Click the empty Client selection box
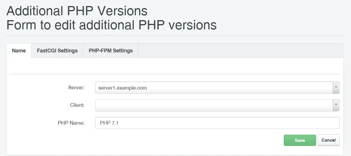Viewport: 351px width, 156px height. (217, 105)
